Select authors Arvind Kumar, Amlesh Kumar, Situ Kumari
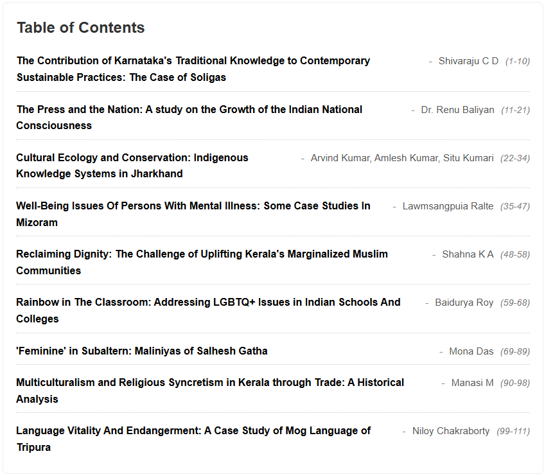Screen dimensions: 546x474 402,158
